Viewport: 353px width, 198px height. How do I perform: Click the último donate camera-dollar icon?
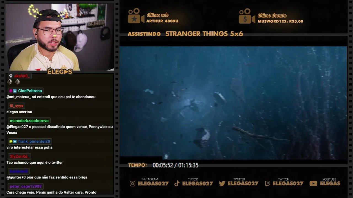tap(247, 16)
